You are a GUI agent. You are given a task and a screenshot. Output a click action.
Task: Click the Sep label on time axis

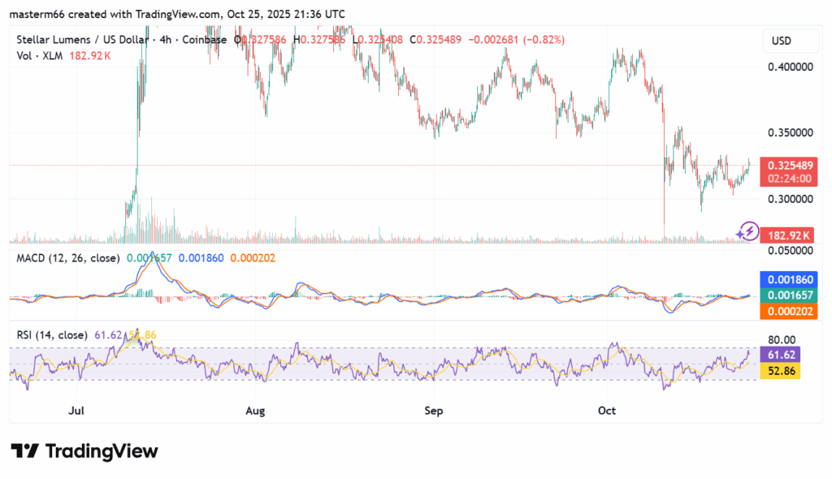[433, 411]
